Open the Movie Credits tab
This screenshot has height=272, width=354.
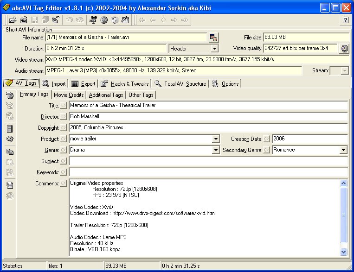[x=69, y=95]
